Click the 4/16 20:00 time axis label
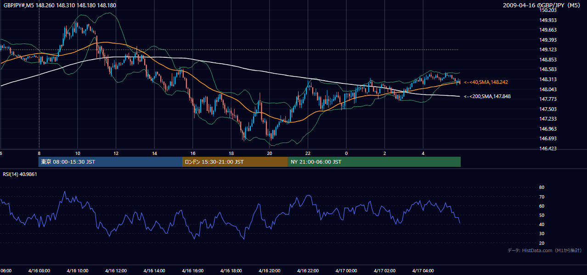587x275 pixels. (x=269, y=270)
